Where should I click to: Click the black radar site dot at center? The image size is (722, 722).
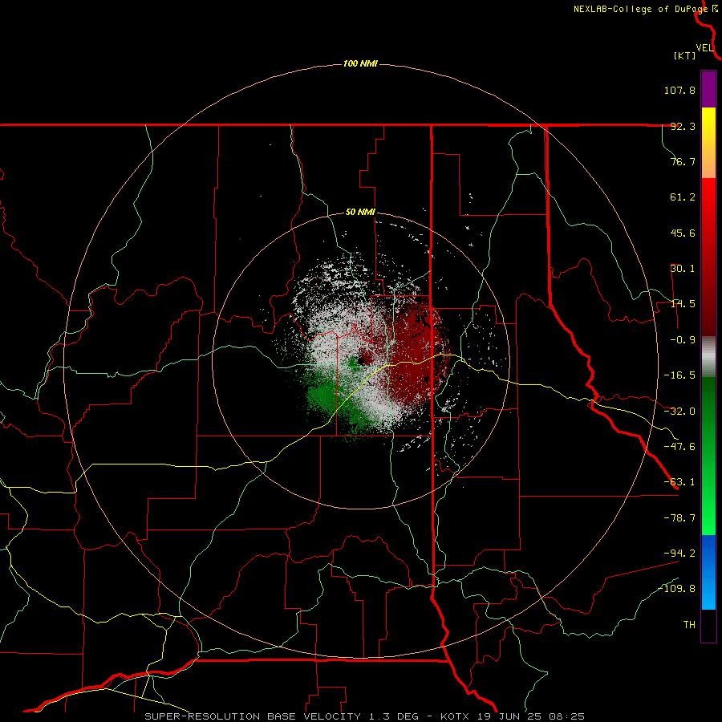click(x=362, y=360)
